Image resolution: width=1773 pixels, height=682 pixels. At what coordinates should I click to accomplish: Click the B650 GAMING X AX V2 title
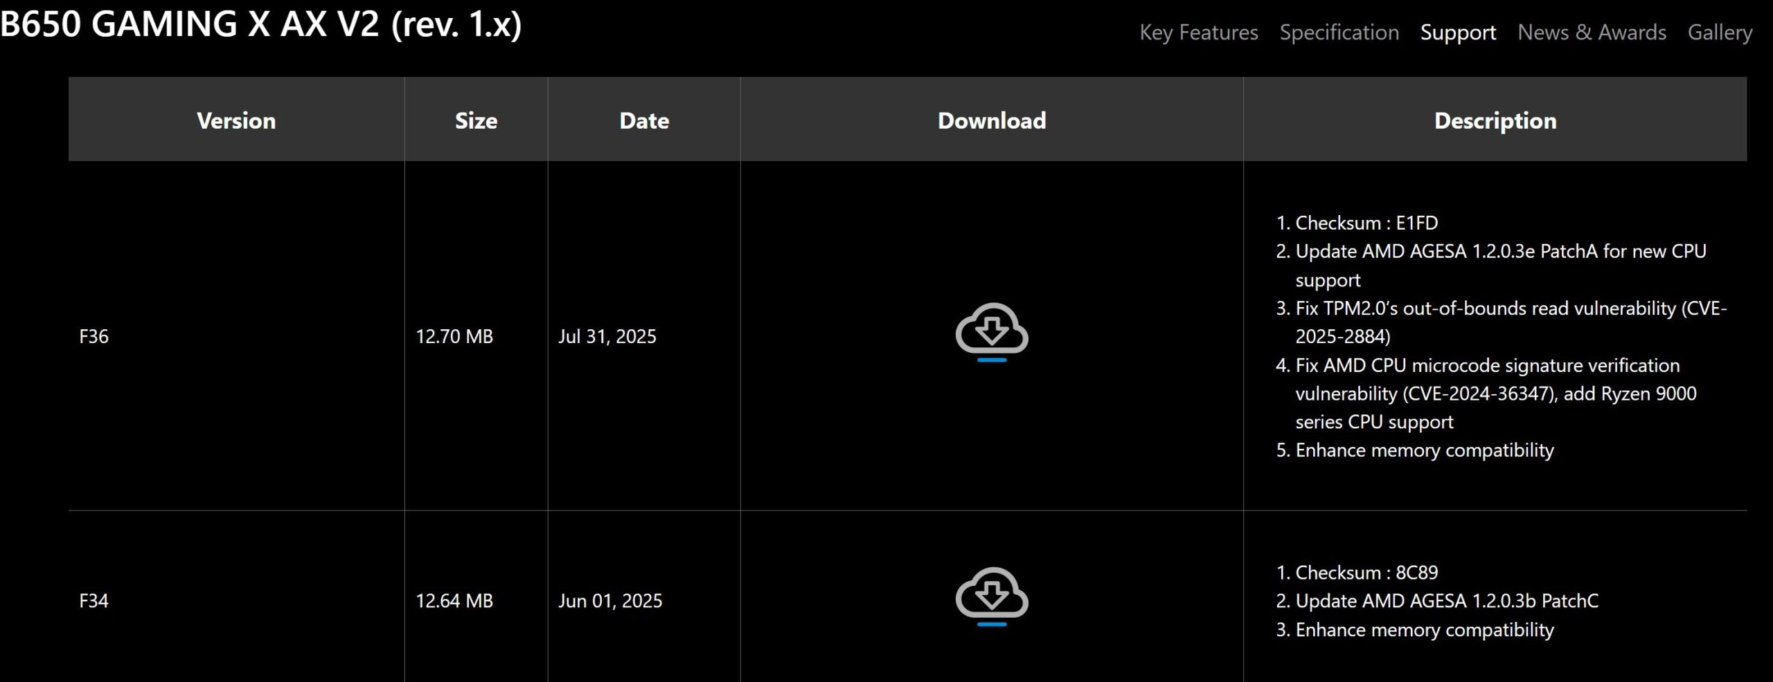coord(260,25)
